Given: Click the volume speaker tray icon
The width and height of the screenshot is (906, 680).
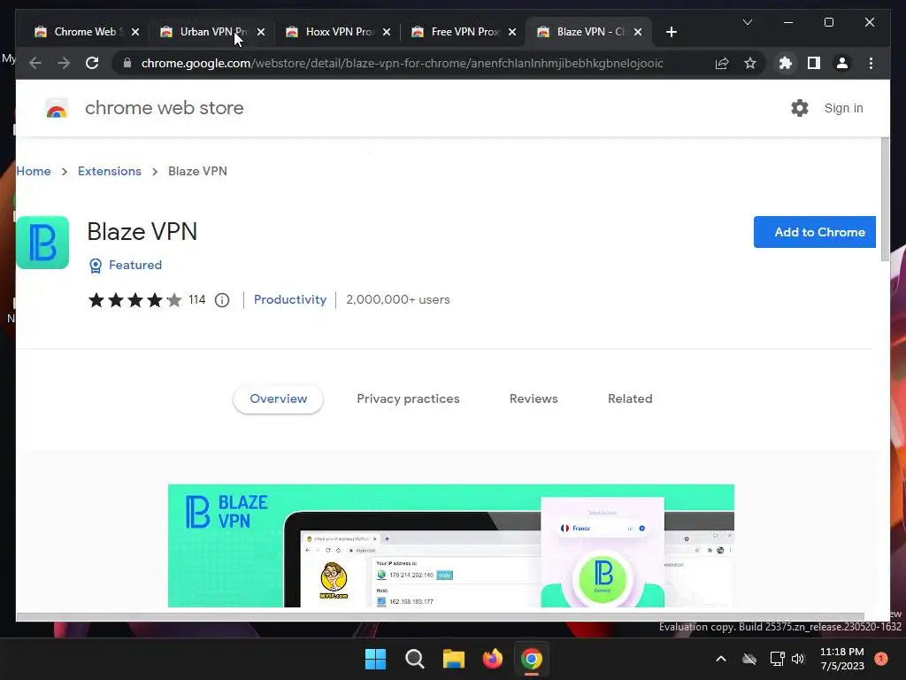Looking at the screenshot, I should pyautogui.click(x=799, y=659).
